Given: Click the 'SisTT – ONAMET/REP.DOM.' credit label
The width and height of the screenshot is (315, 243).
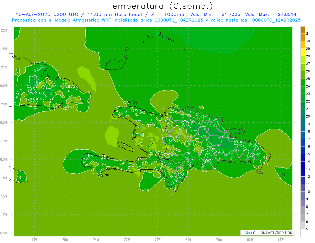Looking at the screenshot, I should [268, 233].
